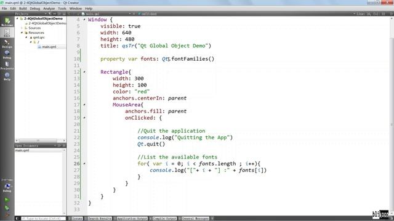Click the green Run button

(x=7, y=200)
